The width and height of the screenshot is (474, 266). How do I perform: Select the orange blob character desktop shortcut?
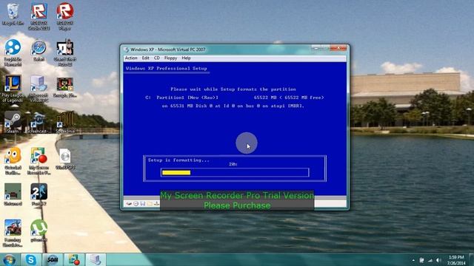[13, 161]
